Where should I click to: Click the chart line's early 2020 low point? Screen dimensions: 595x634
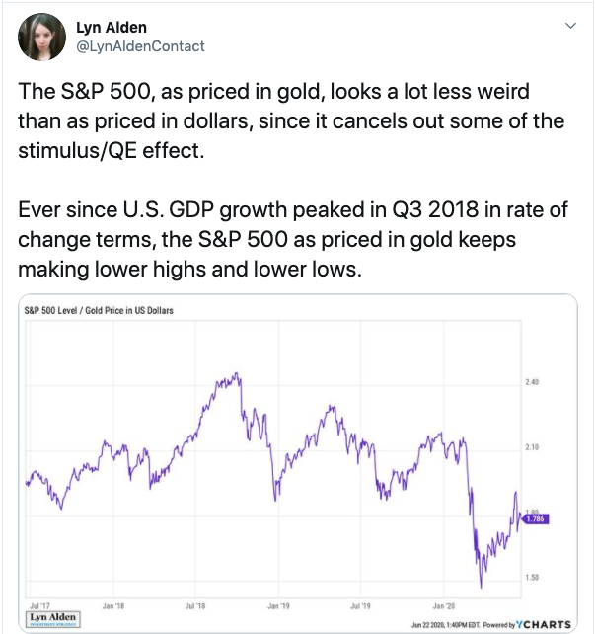point(482,587)
